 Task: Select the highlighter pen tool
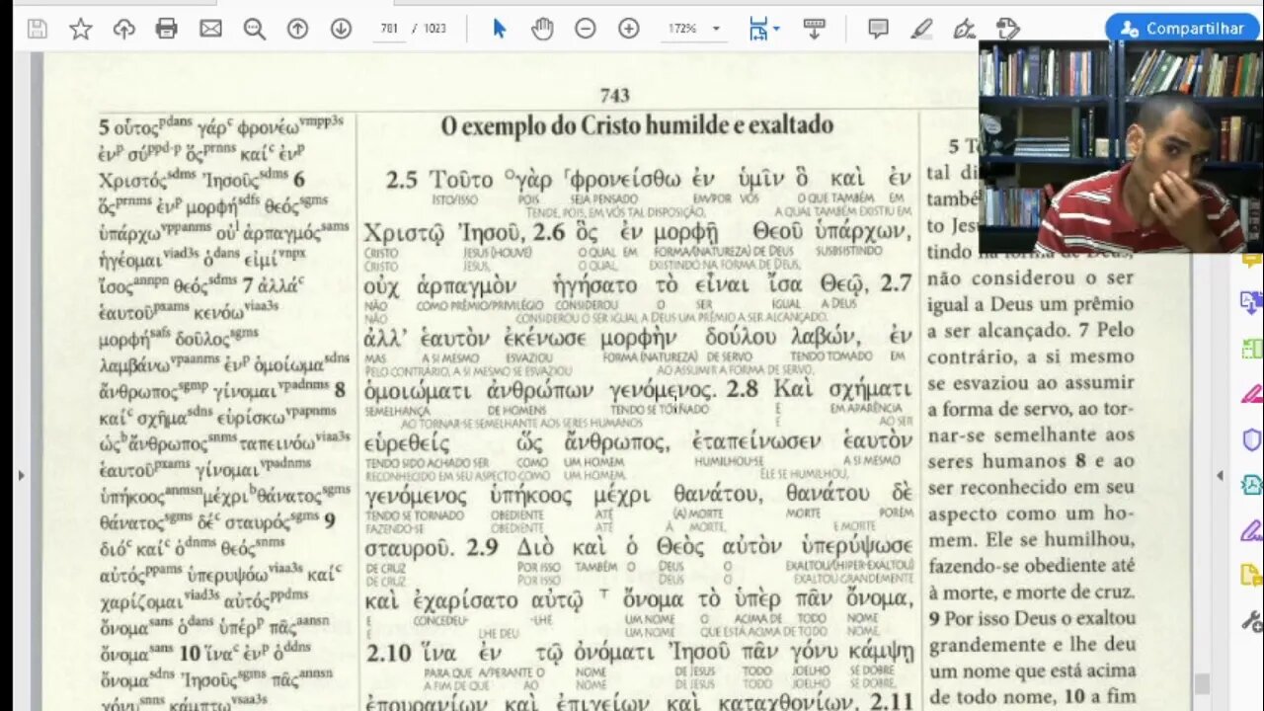coord(921,29)
